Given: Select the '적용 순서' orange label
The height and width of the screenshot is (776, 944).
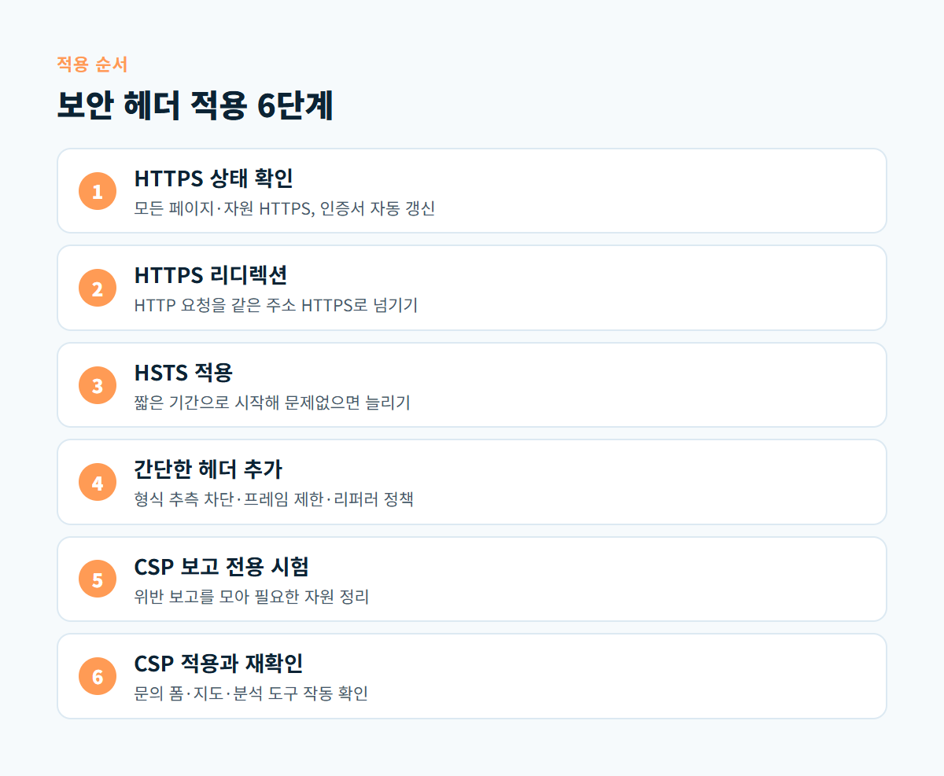Looking at the screenshot, I should (92, 64).
